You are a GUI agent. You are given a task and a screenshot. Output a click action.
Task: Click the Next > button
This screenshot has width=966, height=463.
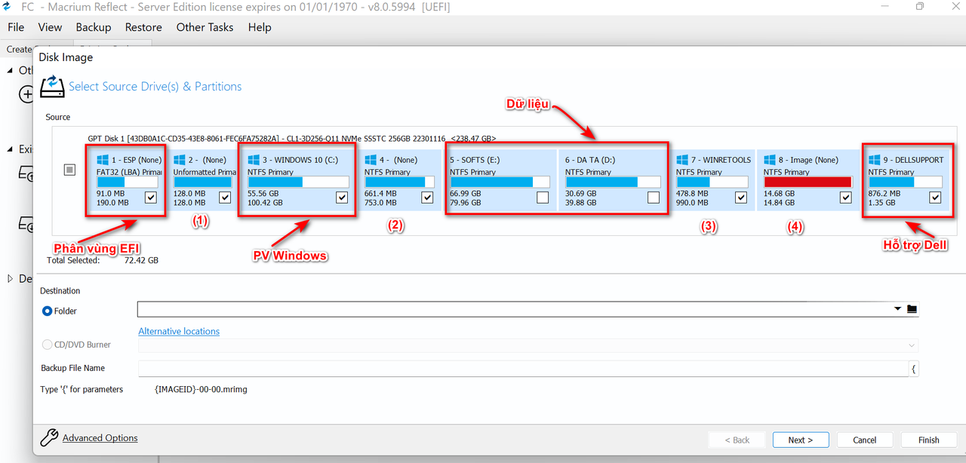(x=801, y=440)
